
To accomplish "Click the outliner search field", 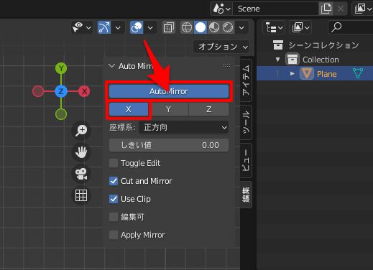I will coord(351,27).
